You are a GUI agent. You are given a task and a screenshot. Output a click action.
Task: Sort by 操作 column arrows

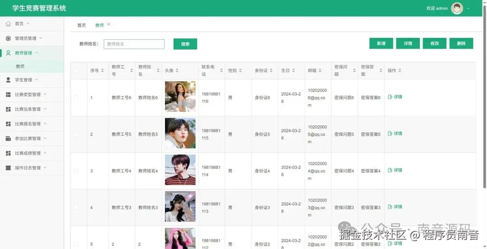click(x=400, y=70)
